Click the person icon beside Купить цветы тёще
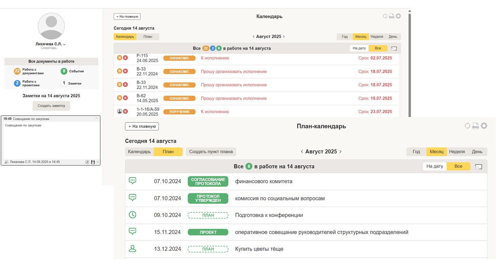The image size is (496, 279). 133,249
